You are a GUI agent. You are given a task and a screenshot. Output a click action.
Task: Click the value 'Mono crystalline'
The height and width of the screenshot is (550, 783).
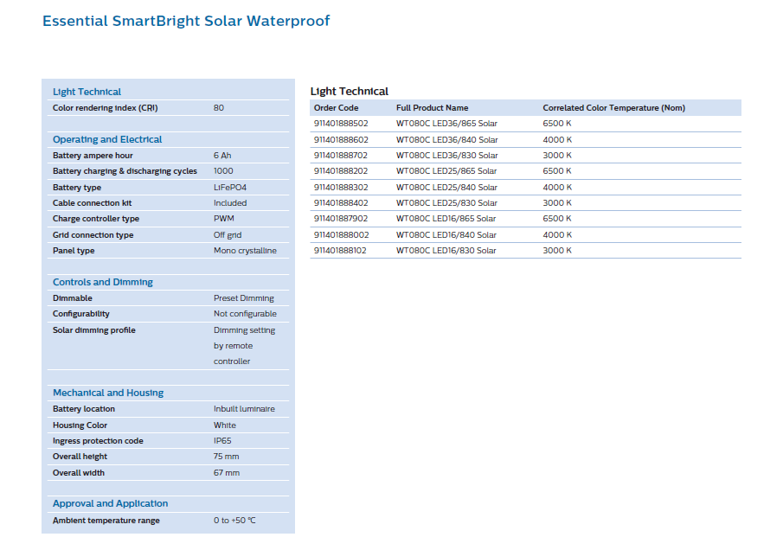click(x=245, y=251)
